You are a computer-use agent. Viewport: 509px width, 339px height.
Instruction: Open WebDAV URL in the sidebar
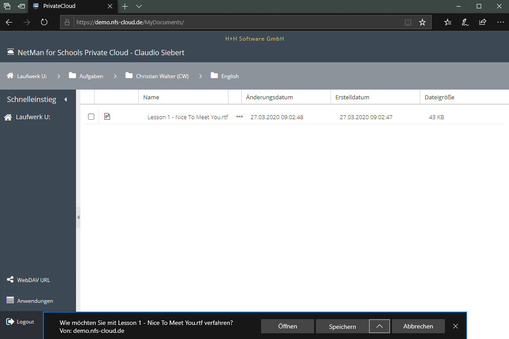34,280
